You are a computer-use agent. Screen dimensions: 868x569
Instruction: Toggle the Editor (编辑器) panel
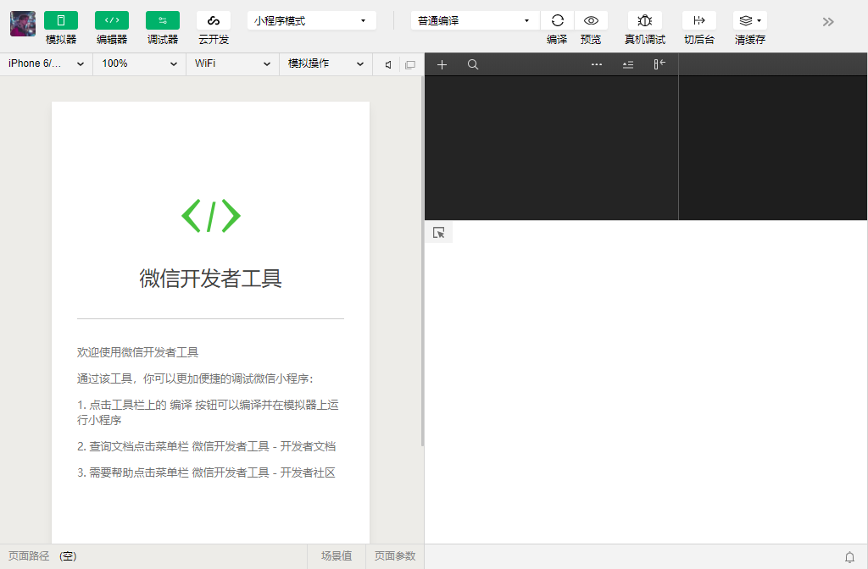point(112,20)
